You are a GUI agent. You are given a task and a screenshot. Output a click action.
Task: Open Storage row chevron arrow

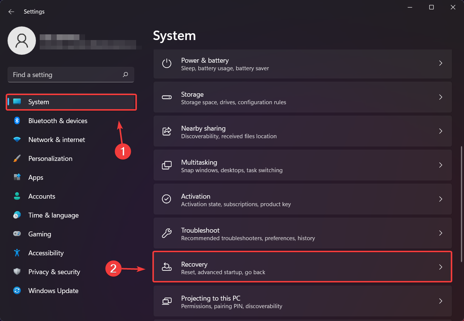[x=441, y=97]
